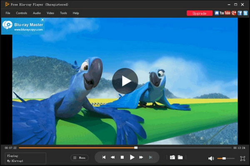
Task: Mute audio with the speaker icon
Action: click(211, 158)
